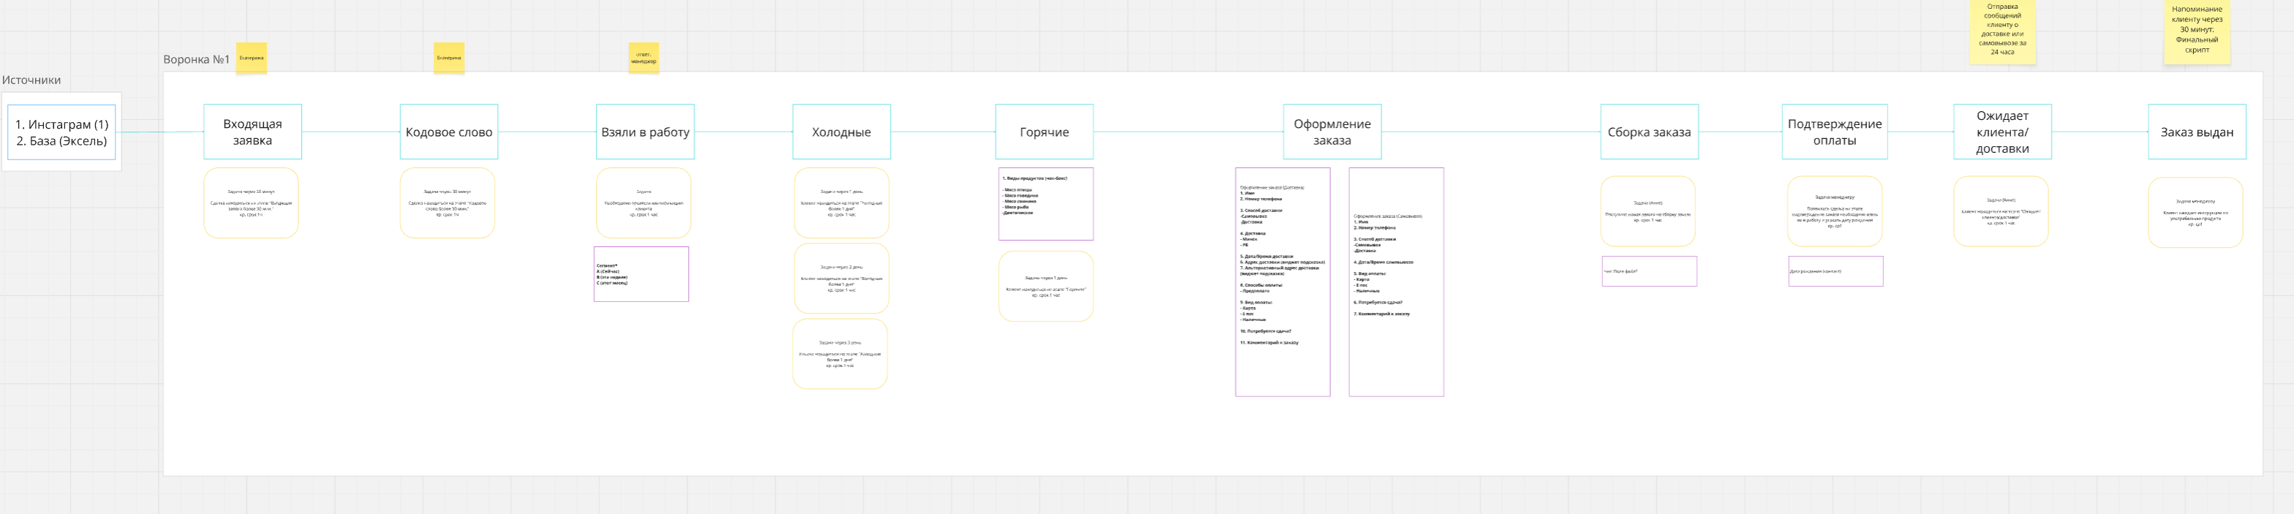Select the yellow sticky note above 'Входящая заявка'
2294x514 pixels.
(252, 58)
